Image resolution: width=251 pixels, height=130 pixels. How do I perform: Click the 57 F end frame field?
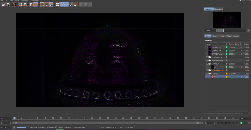[x=210, y=123]
